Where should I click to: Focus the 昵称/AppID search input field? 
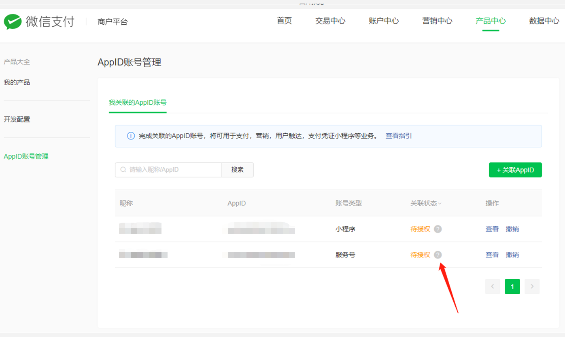[x=168, y=170]
